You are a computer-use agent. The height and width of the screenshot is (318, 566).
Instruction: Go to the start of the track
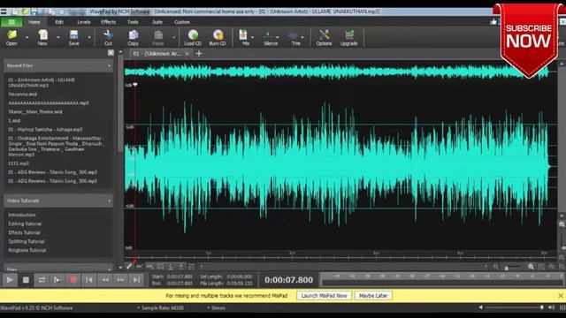89,280
